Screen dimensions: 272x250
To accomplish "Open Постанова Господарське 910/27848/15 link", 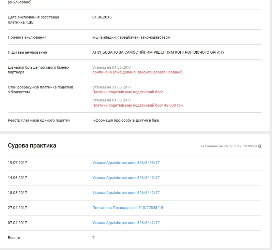I will 127,208.
